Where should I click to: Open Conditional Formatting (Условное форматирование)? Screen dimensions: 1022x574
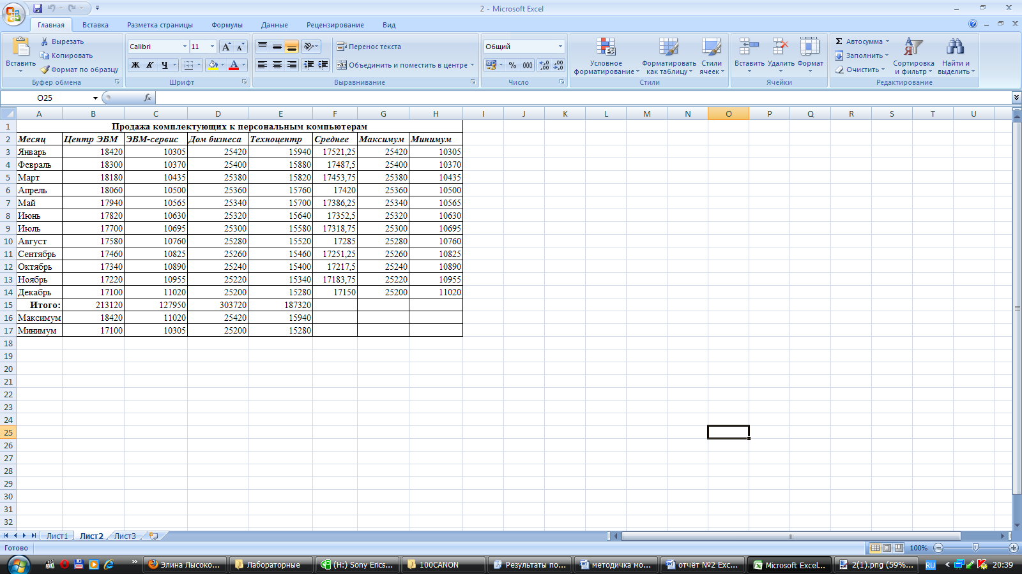606,56
